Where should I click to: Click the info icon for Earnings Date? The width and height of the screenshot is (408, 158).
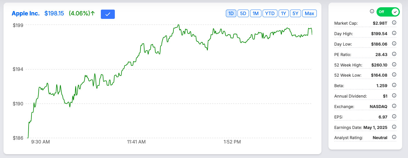[394, 127]
